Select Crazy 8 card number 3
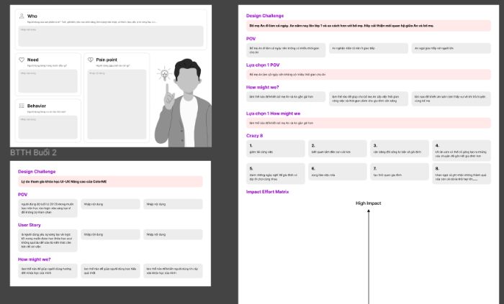 400,149
